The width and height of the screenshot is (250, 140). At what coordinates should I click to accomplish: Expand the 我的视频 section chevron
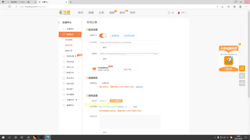coord(79,83)
